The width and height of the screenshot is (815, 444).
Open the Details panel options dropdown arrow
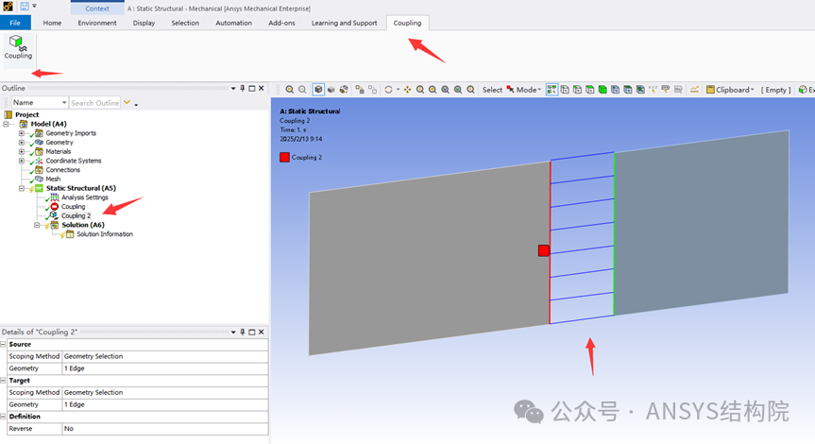click(233, 332)
